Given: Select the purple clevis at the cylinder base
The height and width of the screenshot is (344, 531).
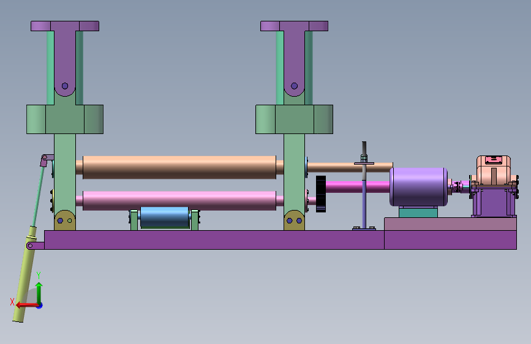Looking at the screenshot, I should 36,245.
